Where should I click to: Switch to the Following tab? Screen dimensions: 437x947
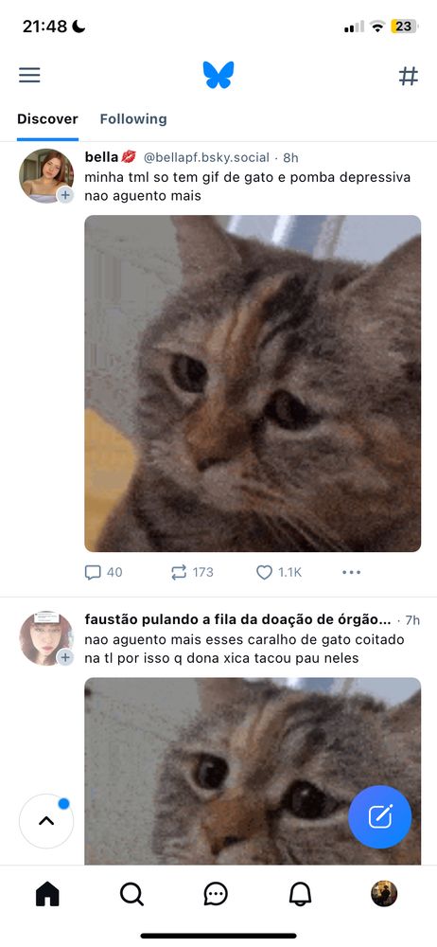tap(133, 119)
